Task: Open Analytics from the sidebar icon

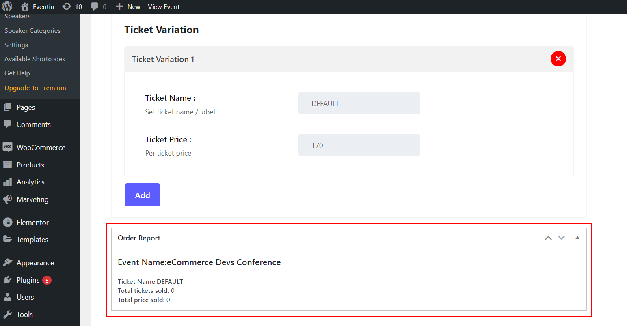Action: point(8,182)
